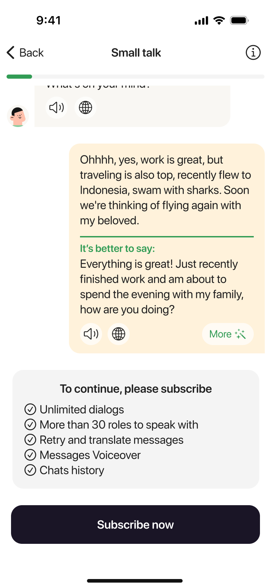Screen dimensions: 271x588
Task: Select the "Small talk" screen title
Action: (x=136, y=53)
